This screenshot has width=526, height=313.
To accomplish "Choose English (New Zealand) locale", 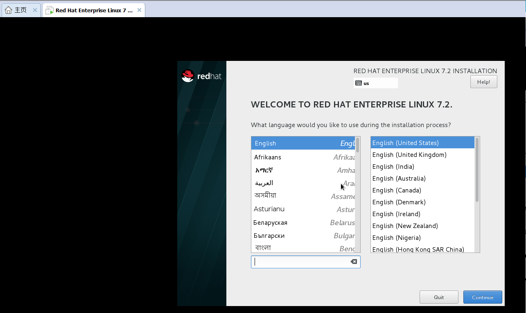I will pos(422,226).
